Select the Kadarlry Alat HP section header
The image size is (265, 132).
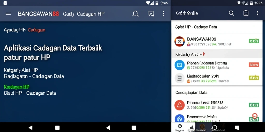point(190,54)
